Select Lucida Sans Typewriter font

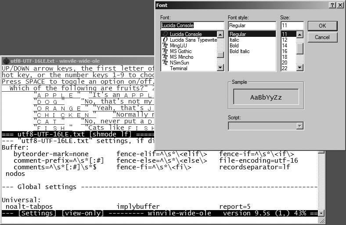tap(189, 40)
